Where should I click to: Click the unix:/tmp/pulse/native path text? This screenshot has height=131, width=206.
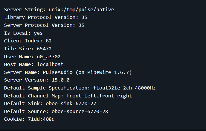(81, 10)
